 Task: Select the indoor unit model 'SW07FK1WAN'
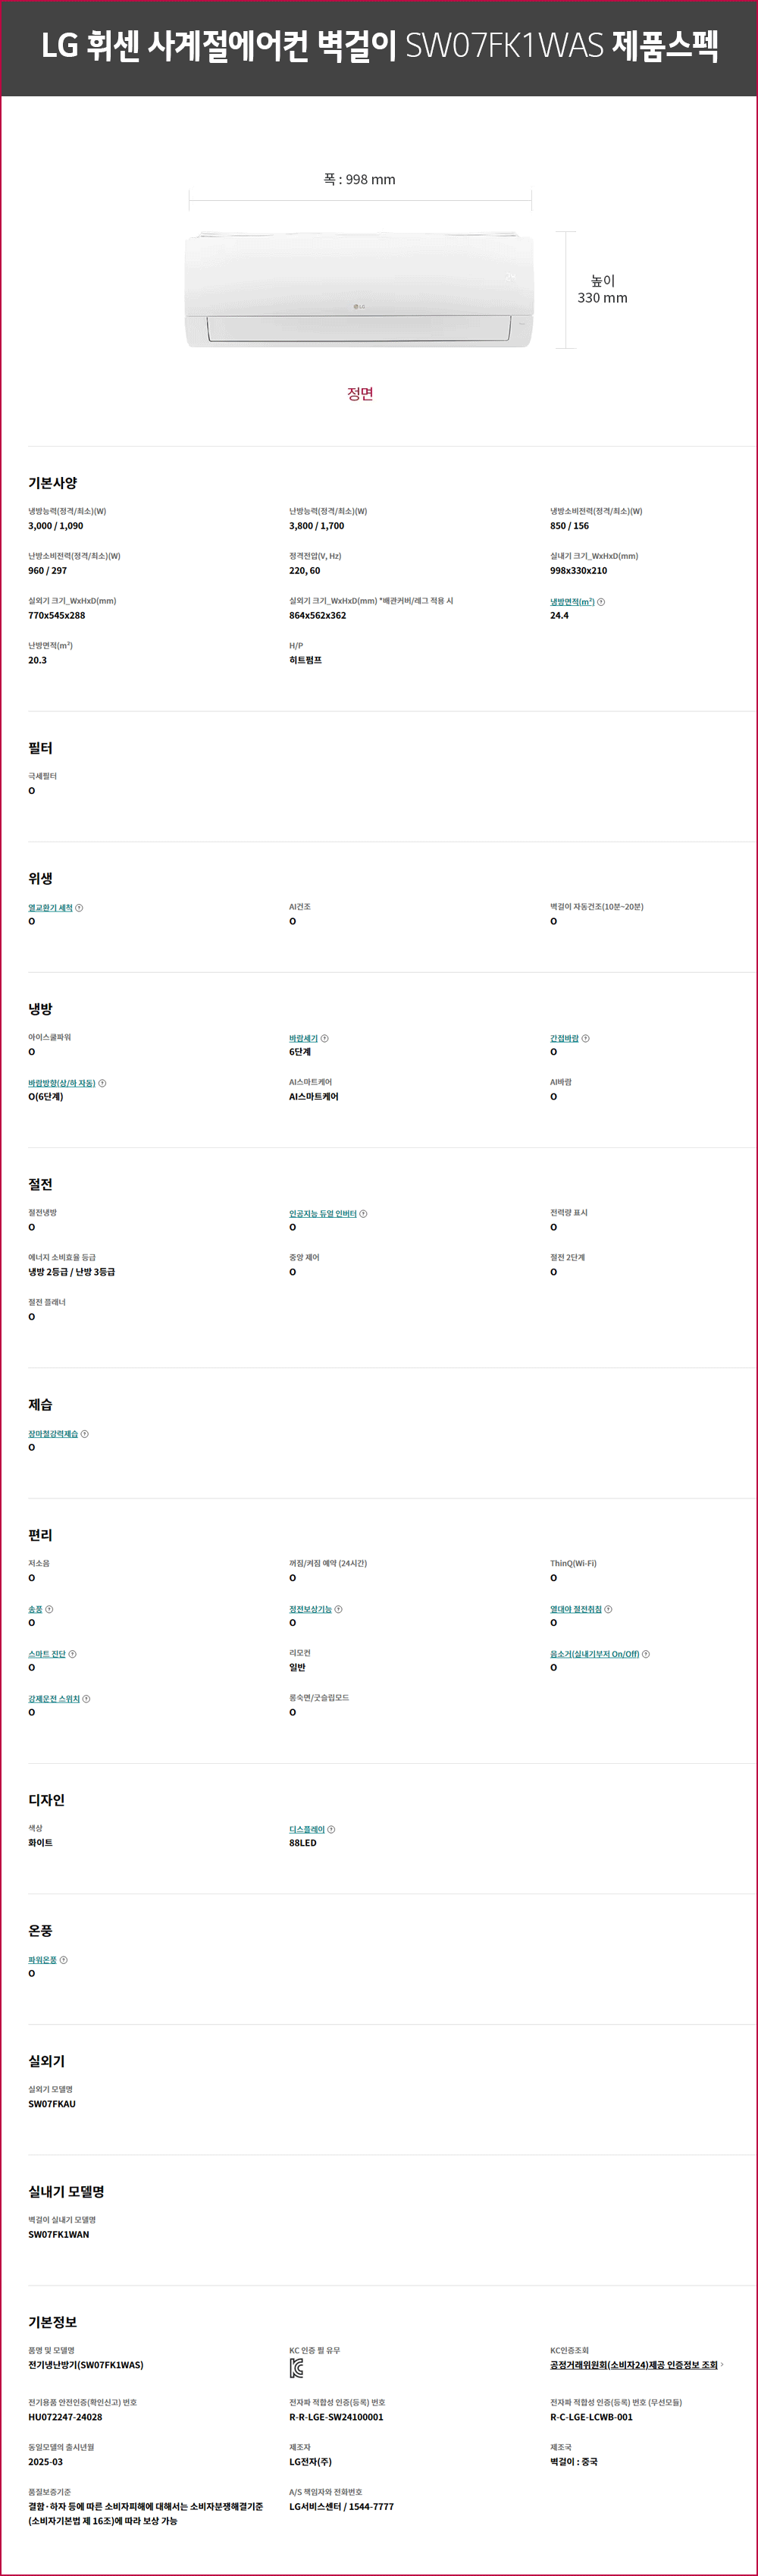tap(59, 2235)
